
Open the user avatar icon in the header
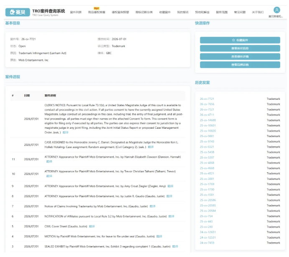point(276,10)
